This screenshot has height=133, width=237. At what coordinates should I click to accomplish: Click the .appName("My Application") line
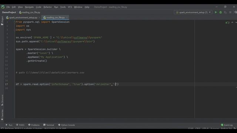47,57
